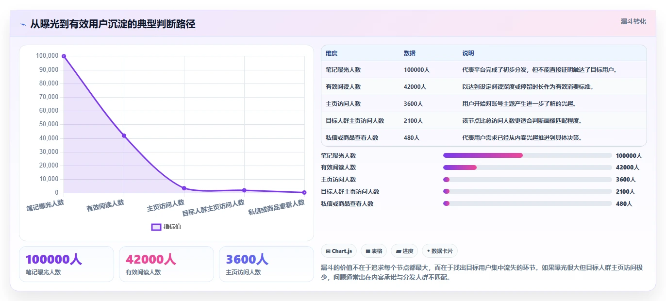Click the 3600人 主页访问人数 stat card

266,264
